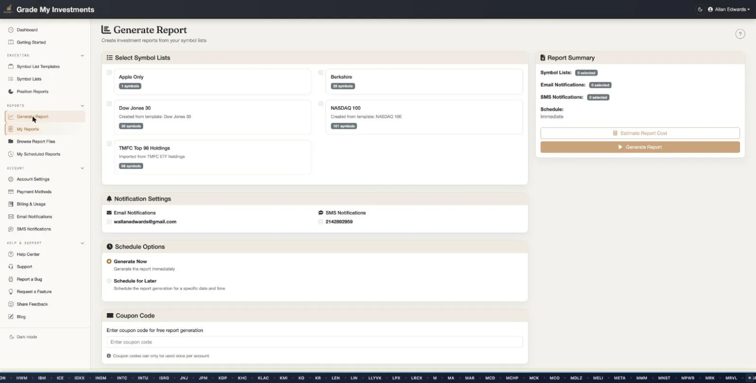Click the moon theme icon in header

(x=700, y=9)
